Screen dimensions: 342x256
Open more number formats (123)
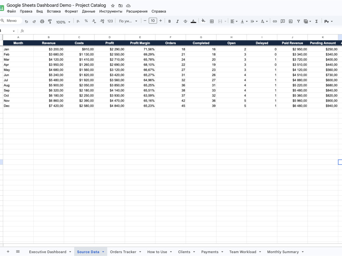pyautogui.click(x=110, y=21)
